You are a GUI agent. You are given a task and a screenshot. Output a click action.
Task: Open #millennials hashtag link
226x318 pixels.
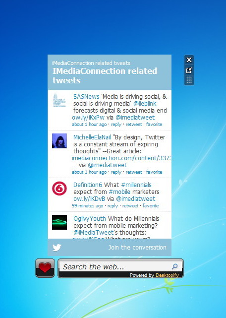point(136,185)
